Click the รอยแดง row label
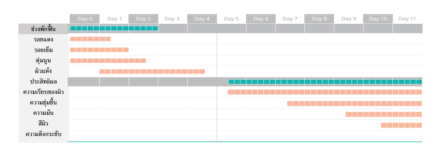This screenshot has height=147, width=437. coord(43,39)
